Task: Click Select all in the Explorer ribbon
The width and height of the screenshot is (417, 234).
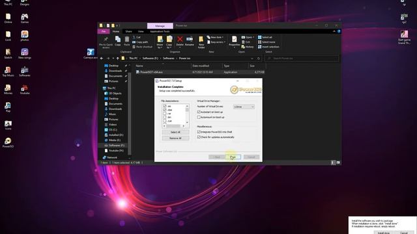Action: coord(265,38)
